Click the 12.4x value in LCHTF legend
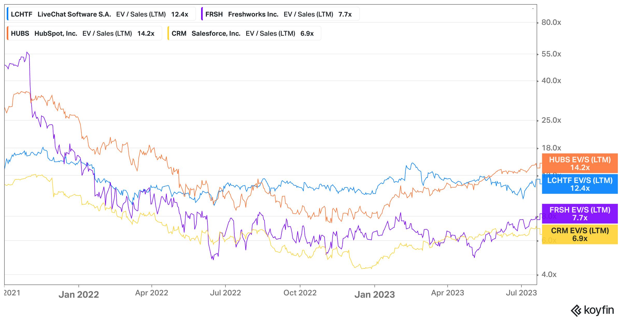Viewport: 622px width, 321px height. (180, 14)
